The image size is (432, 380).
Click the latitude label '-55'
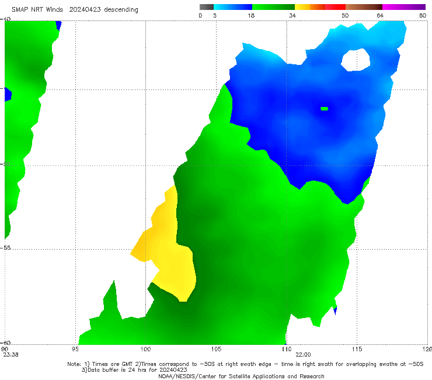(5, 247)
